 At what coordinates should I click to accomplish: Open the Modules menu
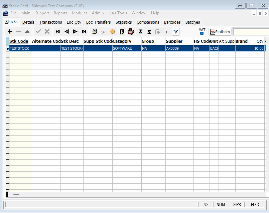point(79,13)
